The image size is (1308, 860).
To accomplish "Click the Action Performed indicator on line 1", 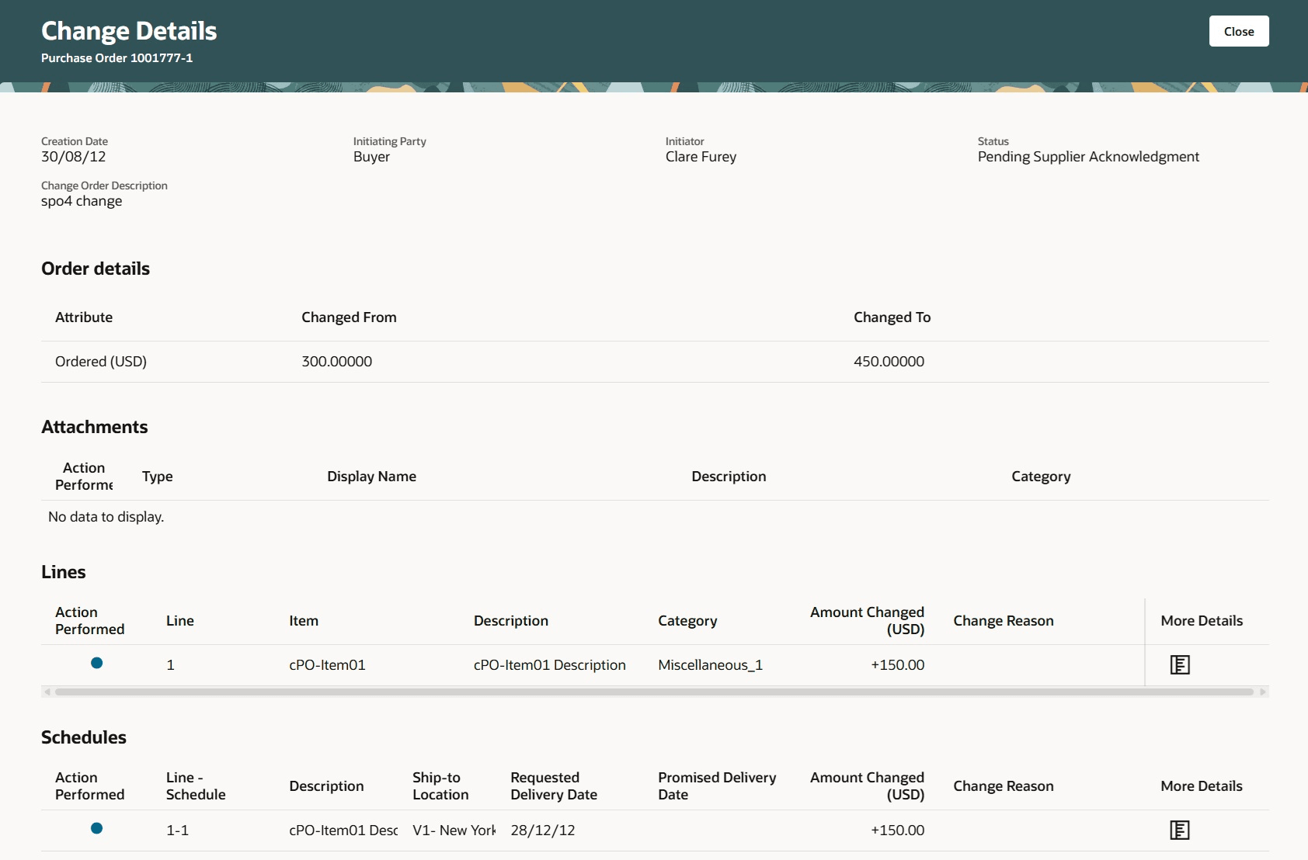I will point(96,664).
